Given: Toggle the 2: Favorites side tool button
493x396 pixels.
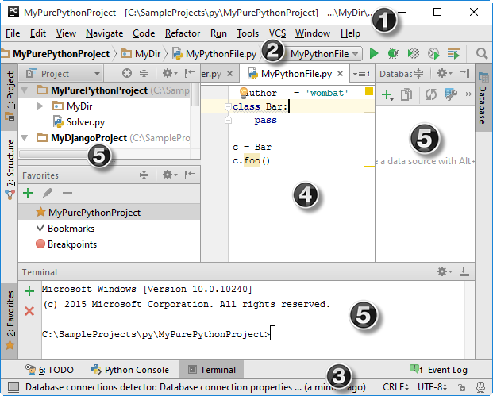Looking at the screenshot, I should (x=10, y=321).
